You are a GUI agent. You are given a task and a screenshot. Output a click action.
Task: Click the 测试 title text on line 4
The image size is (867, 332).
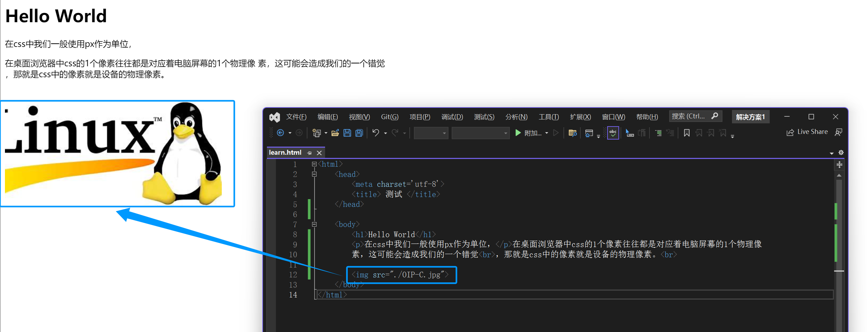click(393, 194)
